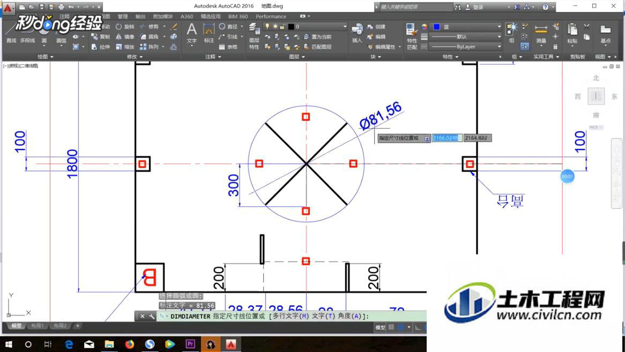Viewport: 625px width, 352px height.
Task: Expand the Annotation (注释) panel
Action: 213,57
